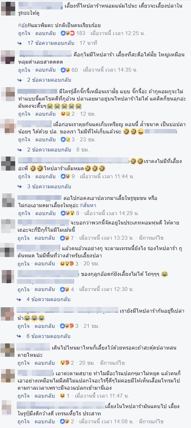The width and height of the screenshot is (191, 428).
Task: Click reaction emojis with count 60
Action: pos(69,70)
